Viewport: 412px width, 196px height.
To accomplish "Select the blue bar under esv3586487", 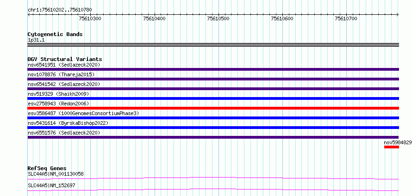I will [213, 118].
